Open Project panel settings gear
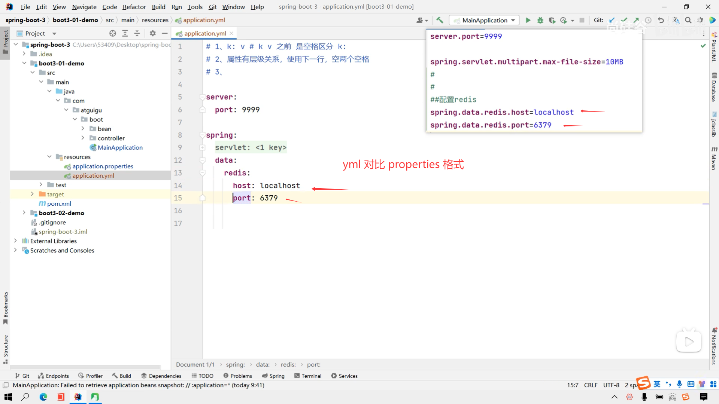 pyautogui.click(x=152, y=33)
